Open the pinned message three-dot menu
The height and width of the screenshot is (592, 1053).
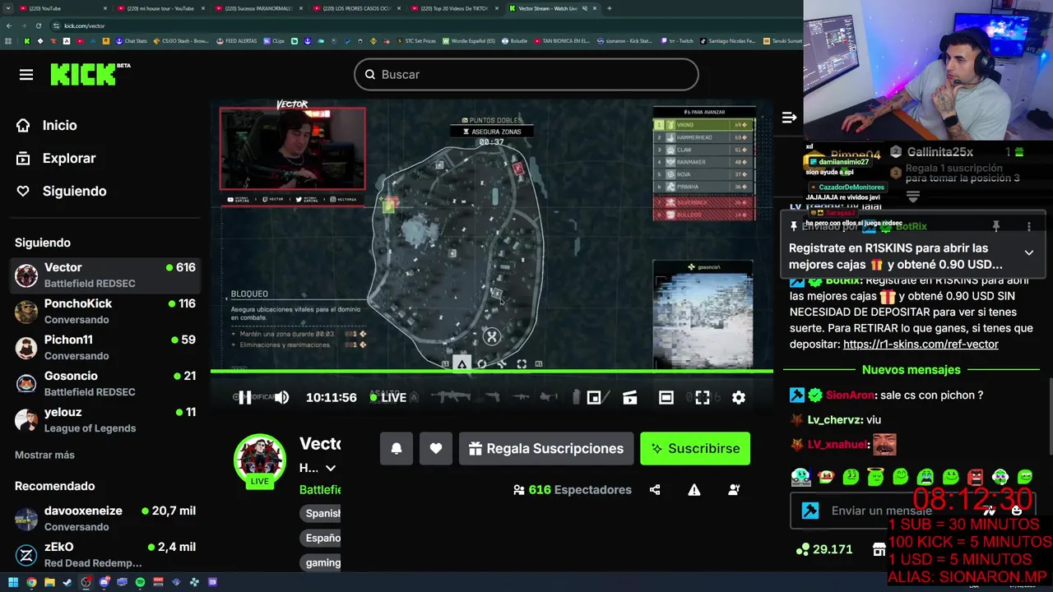pos(1028,227)
